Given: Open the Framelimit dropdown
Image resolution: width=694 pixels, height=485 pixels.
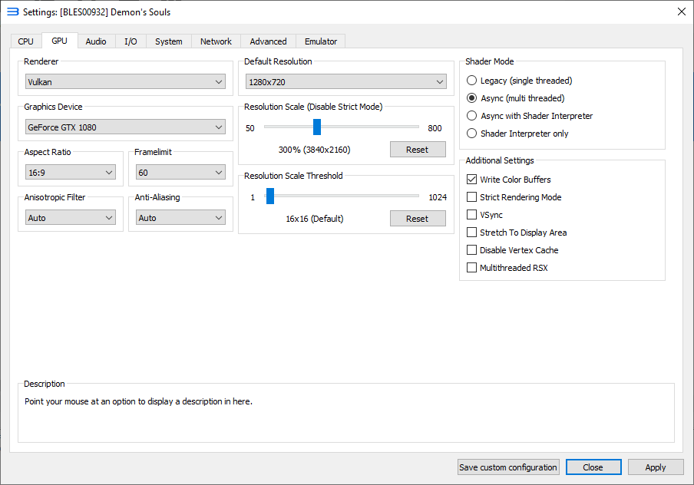Looking at the screenshot, I should pos(180,173).
